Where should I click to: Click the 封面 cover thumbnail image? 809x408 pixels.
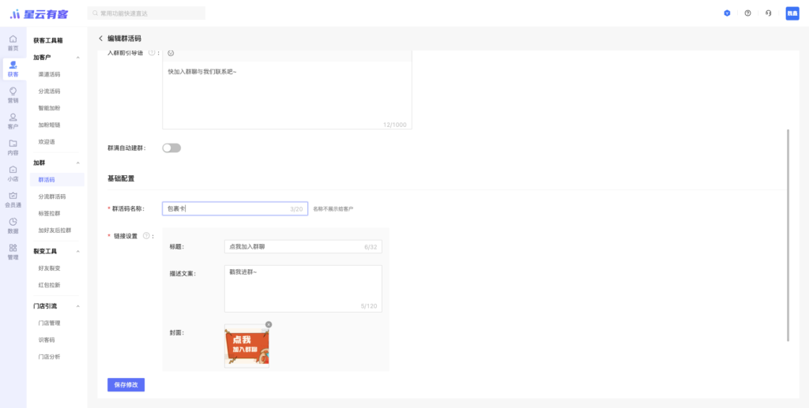click(x=246, y=346)
